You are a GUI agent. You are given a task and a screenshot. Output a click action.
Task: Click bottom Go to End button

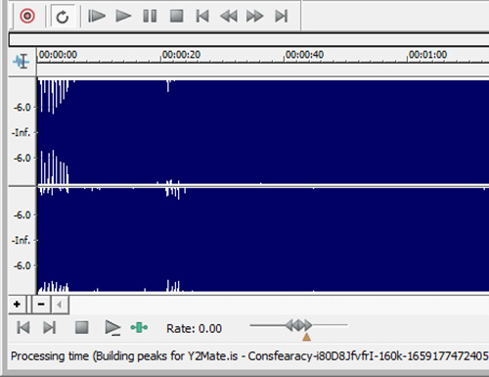click(x=50, y=327)
